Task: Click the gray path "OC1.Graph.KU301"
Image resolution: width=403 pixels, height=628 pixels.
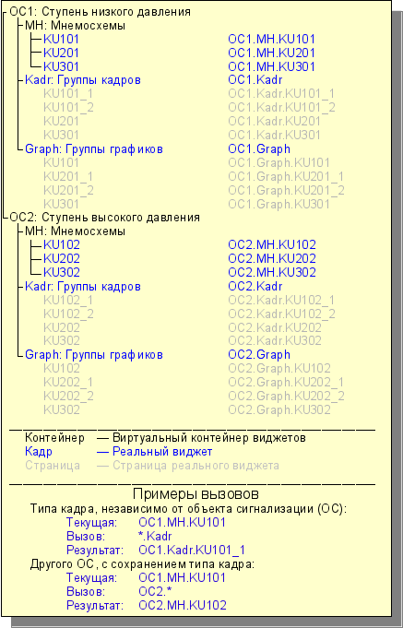Action: [x=279, y=204]
